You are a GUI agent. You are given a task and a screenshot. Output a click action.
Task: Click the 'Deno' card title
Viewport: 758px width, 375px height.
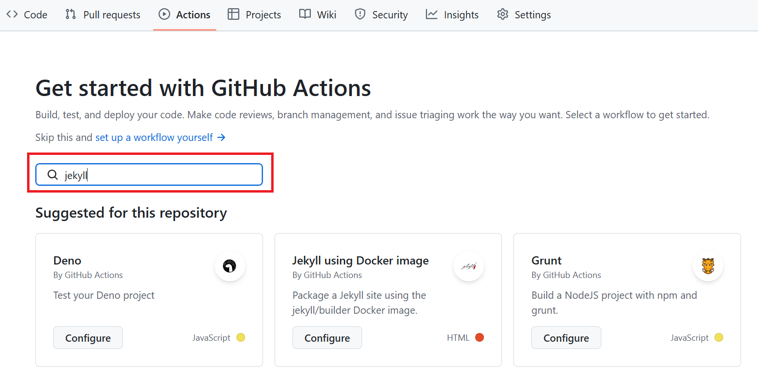tap(67, 261)
